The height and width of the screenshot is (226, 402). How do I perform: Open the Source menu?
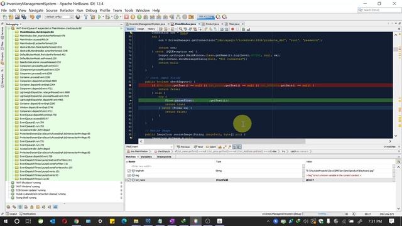[52, 10]
